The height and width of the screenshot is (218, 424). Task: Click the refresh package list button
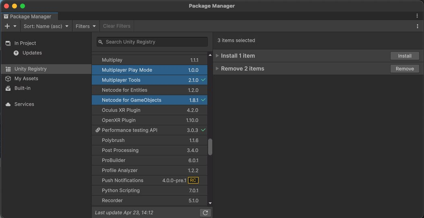[x=205, y=213]
